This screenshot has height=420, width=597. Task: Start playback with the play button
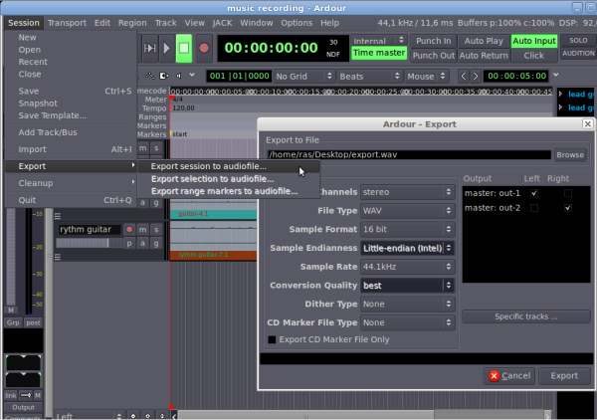[166, 48]
